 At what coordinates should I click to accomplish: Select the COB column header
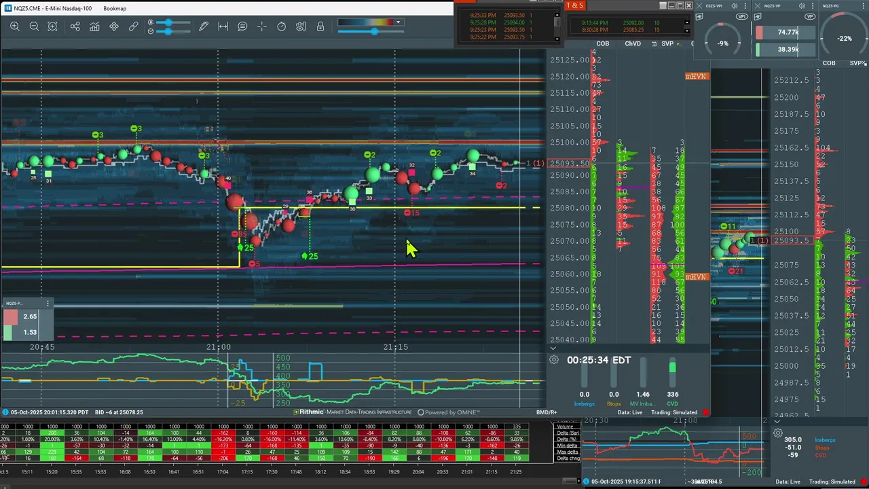click(603, 43)
